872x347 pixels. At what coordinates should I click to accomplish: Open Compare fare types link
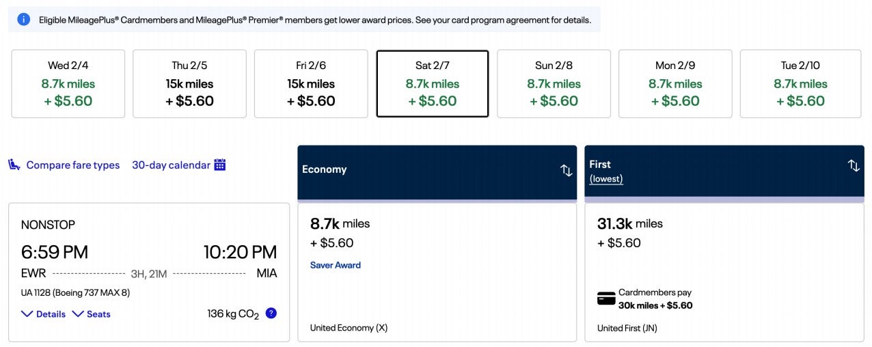(72, 165)
